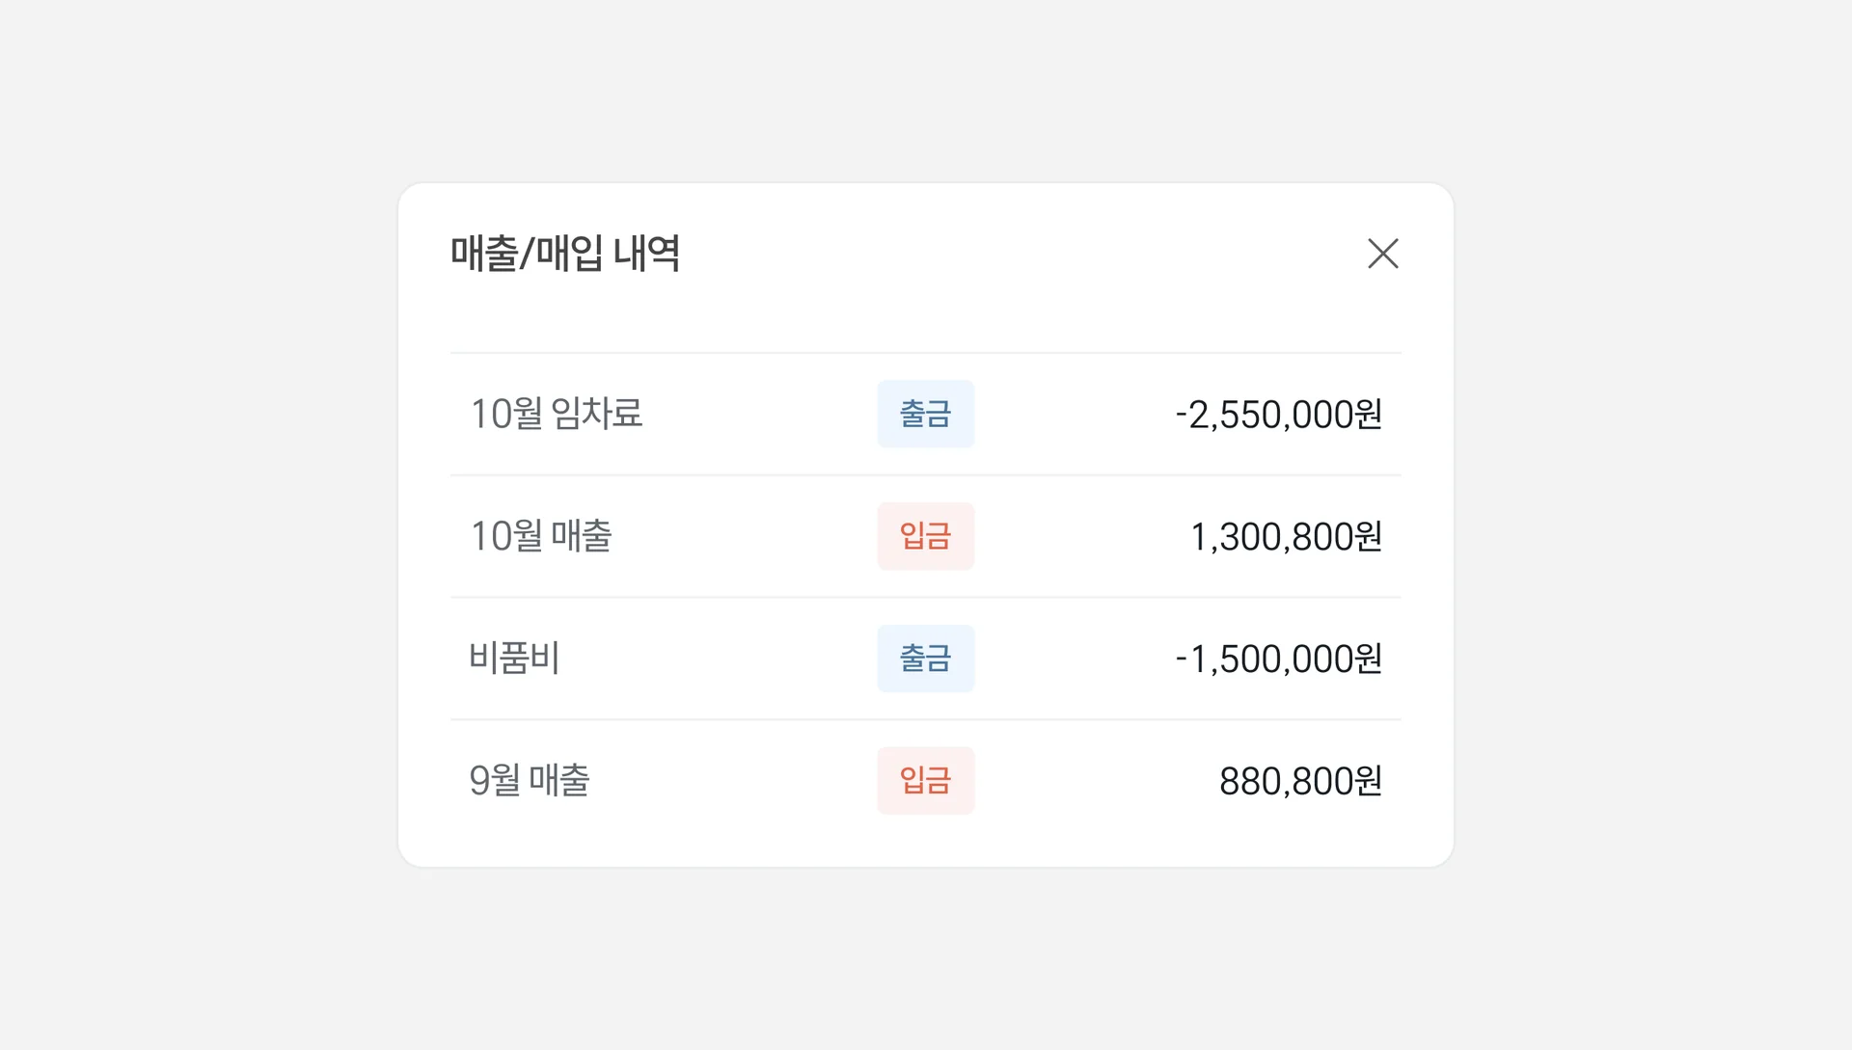Select the red 입금 label on the last row
The width and height of the screenshot is (1852, 1050).
[925, 781]
